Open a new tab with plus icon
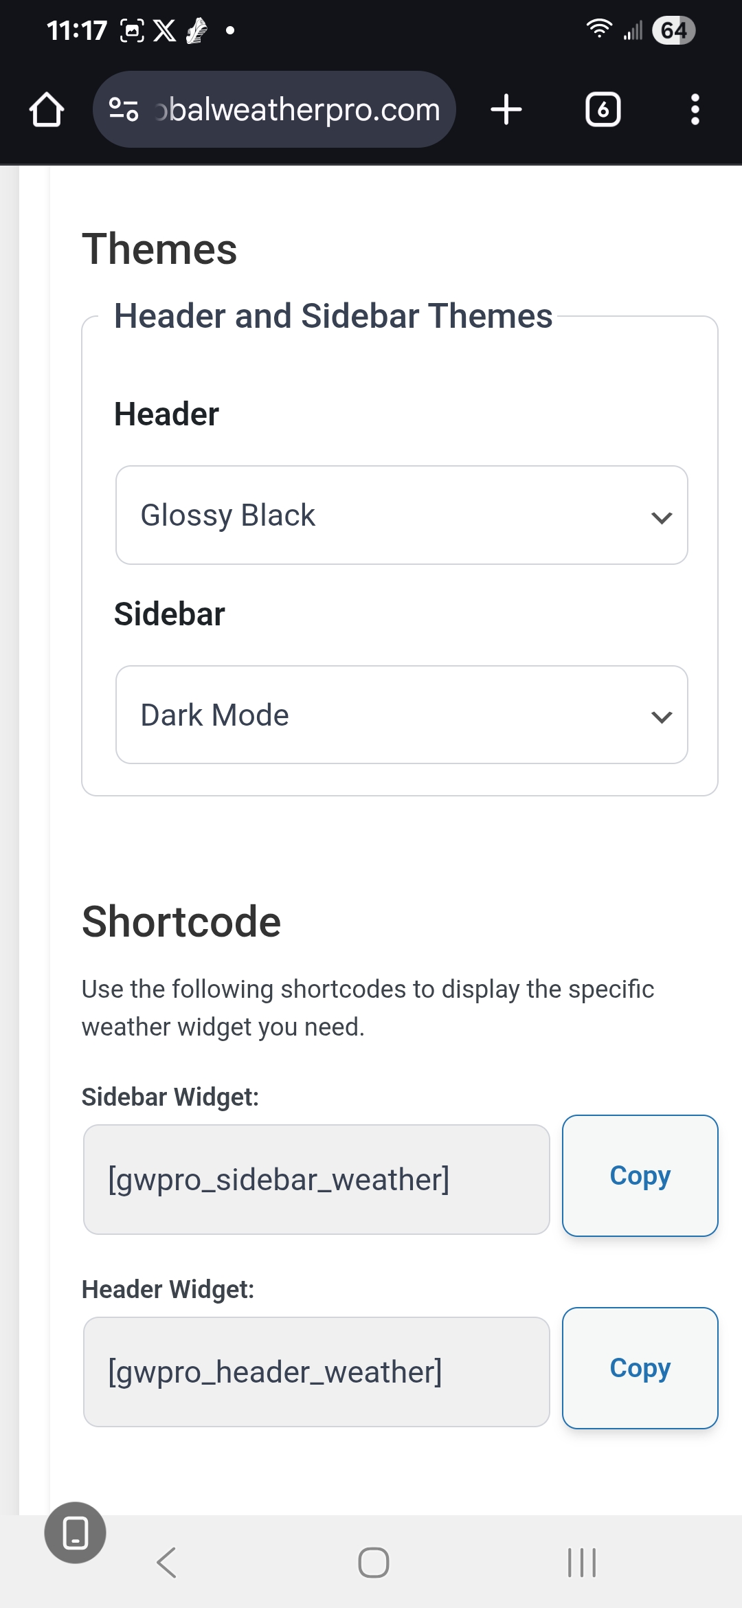The image size is (742, 1608). pyautogui.click(x=506, y=110)
